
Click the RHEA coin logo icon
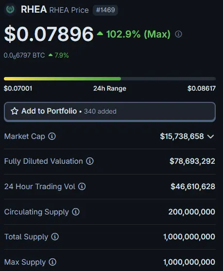click(10, 10)
